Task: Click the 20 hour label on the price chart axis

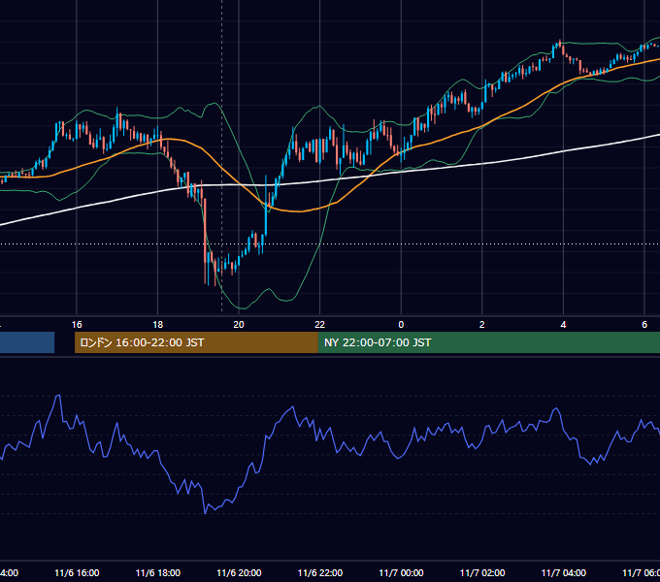Action: point(239,325)
